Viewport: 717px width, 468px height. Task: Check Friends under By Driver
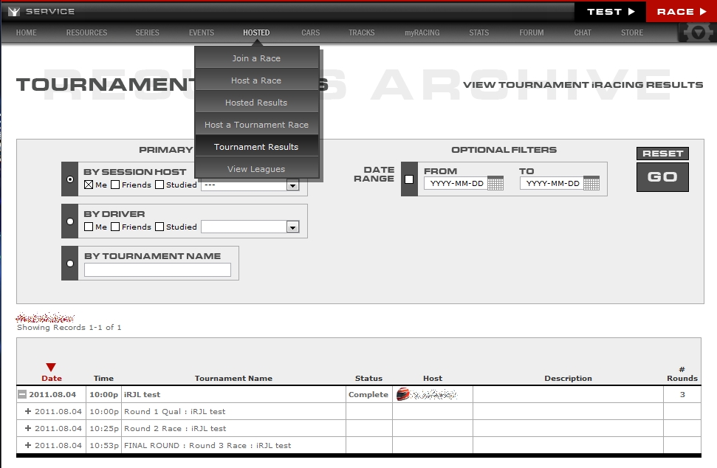pos(115,227)
